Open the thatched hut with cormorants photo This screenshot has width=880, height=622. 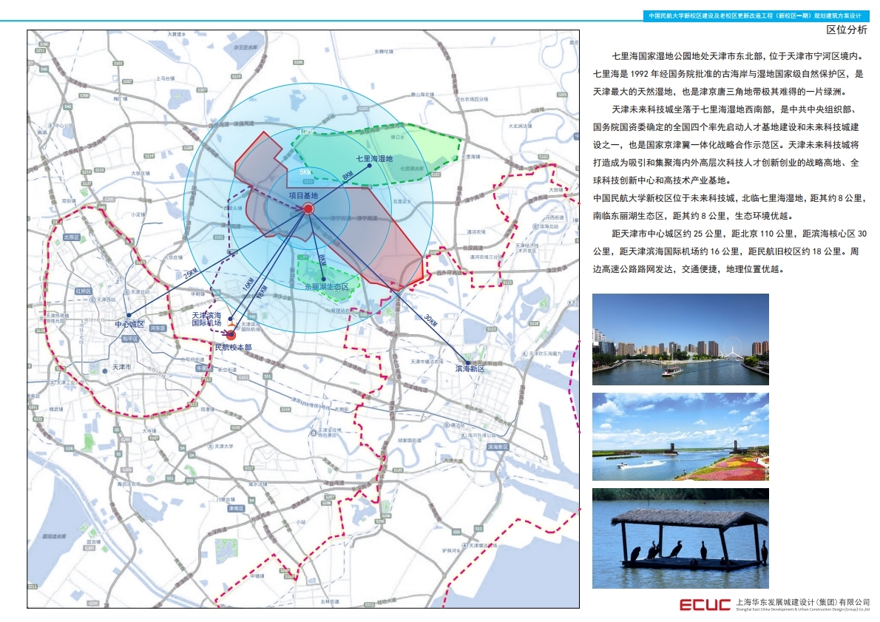click(x=680, y=538)
